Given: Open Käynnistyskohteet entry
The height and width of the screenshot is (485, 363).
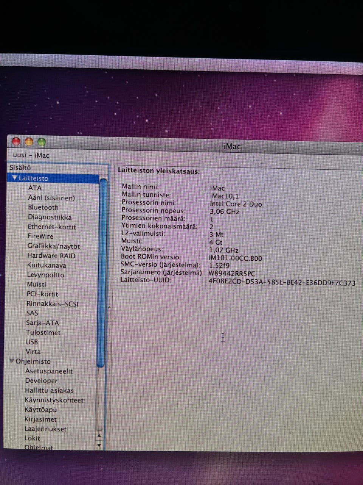Looking at the screenshot, I should 54,400.
